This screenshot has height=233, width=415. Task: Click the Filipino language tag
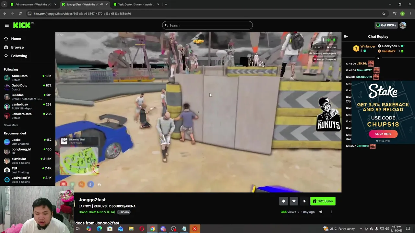coord(124,212)
